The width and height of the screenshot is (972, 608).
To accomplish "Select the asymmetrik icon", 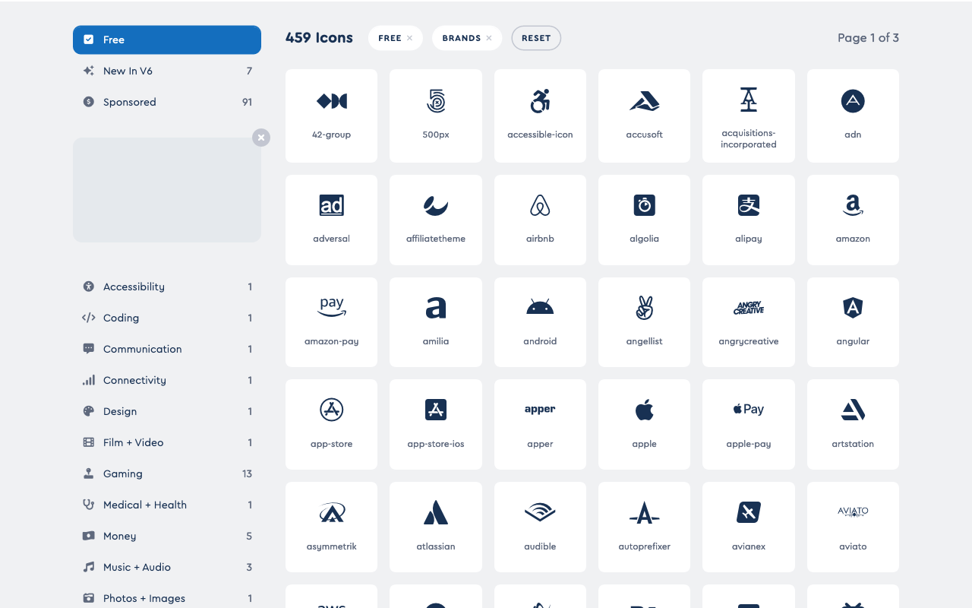I will pyautogui.click(x=331, y=527).
